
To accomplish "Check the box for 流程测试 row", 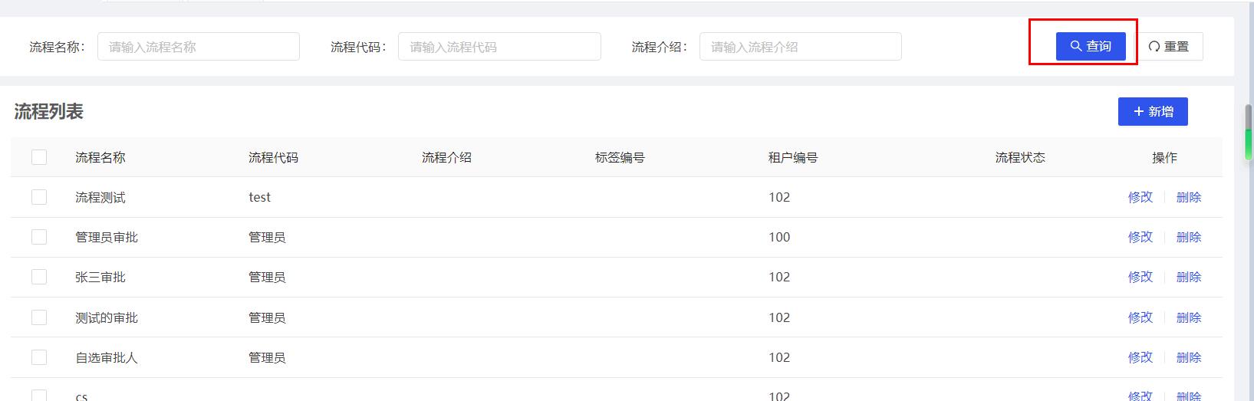I will 39,197.
